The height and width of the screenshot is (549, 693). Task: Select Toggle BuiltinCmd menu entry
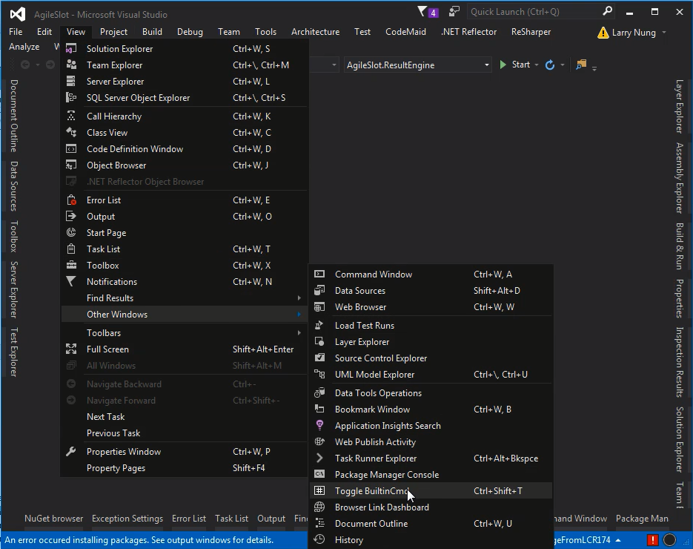coord(431,491)
